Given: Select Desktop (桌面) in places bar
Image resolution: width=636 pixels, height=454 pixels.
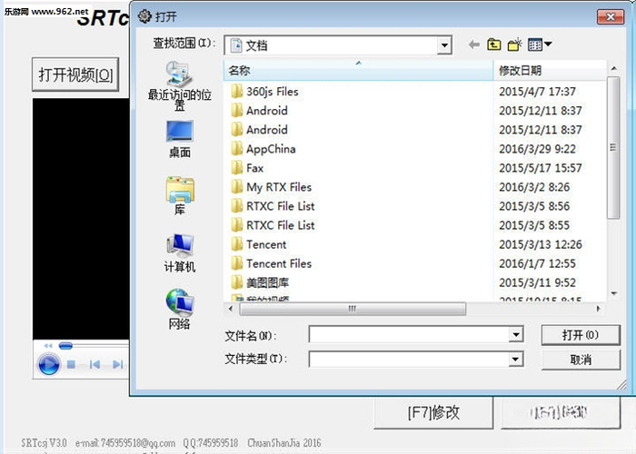Looking at the screenshot, I should 179,140.
